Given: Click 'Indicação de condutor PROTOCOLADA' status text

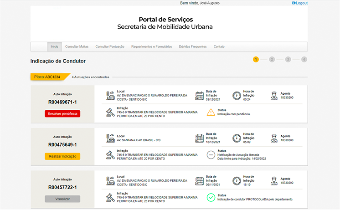Looking at the screenshot, I should [x=255, y=200].
